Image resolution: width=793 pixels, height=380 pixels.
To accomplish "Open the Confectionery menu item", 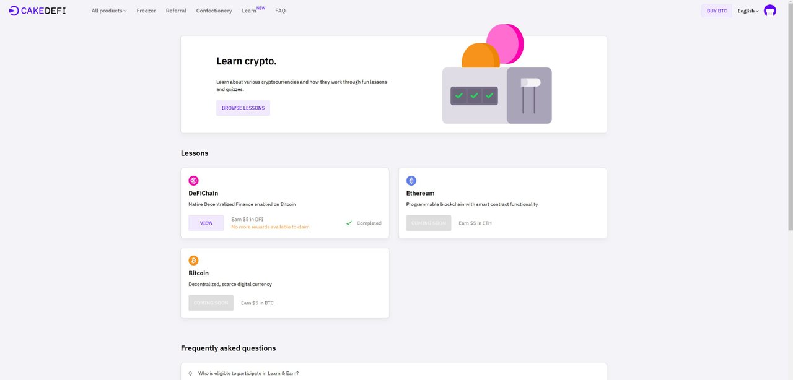I will (214, 11).
